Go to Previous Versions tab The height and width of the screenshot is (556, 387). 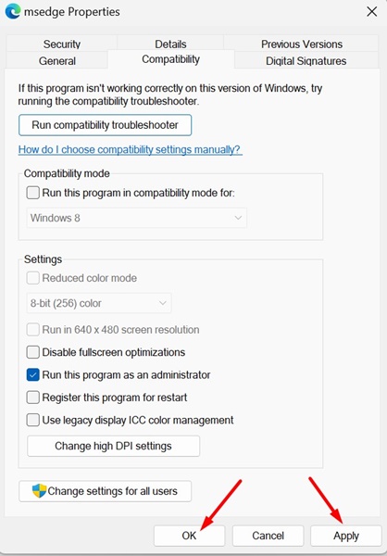coord(302,44)
